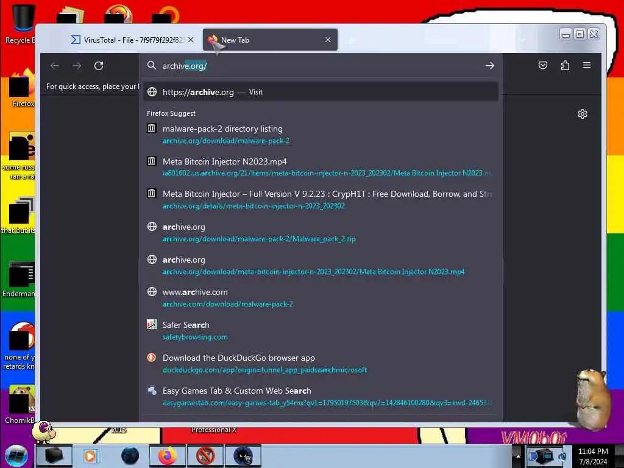Reload the current page
The width and height of the screenshot is (624, 468).
click(99, 66)
